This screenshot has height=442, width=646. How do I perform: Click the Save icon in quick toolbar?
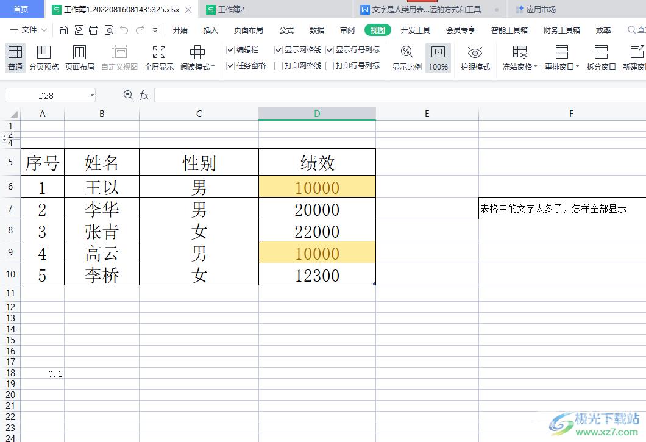[63, 30]
